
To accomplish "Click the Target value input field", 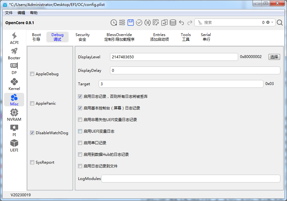I will [181, 84].
